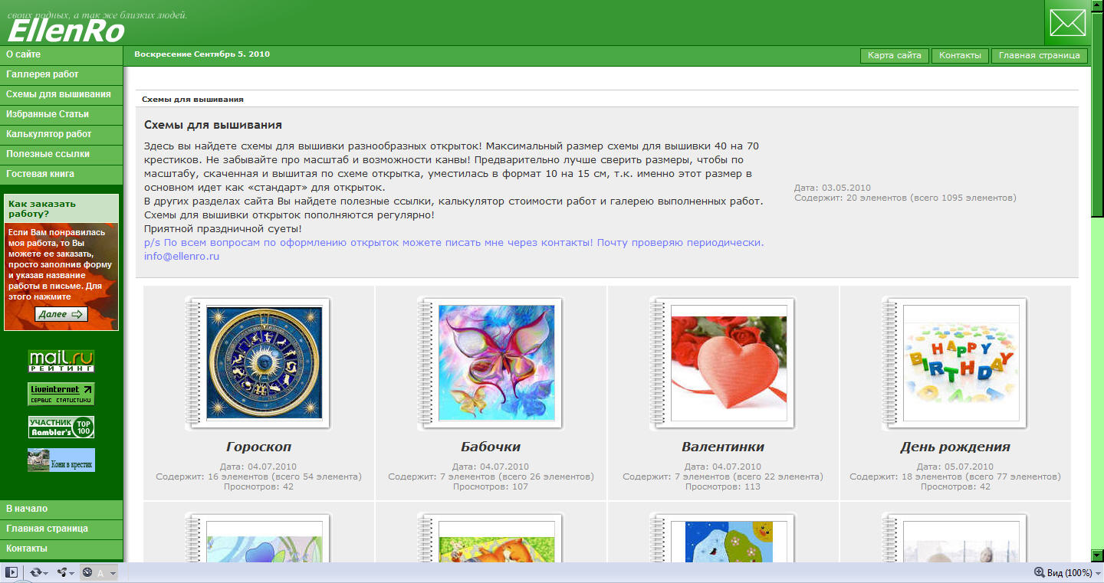Image resolution: width=1104 pixels, height=583 pixels.
Task: Open dropdown arrow next to fan icon
Action: (73, 573)
